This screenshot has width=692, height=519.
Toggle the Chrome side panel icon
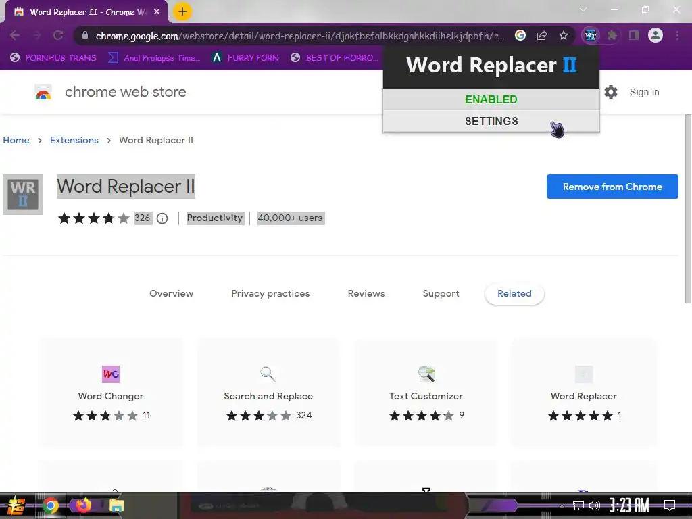(x=634, y=35)
